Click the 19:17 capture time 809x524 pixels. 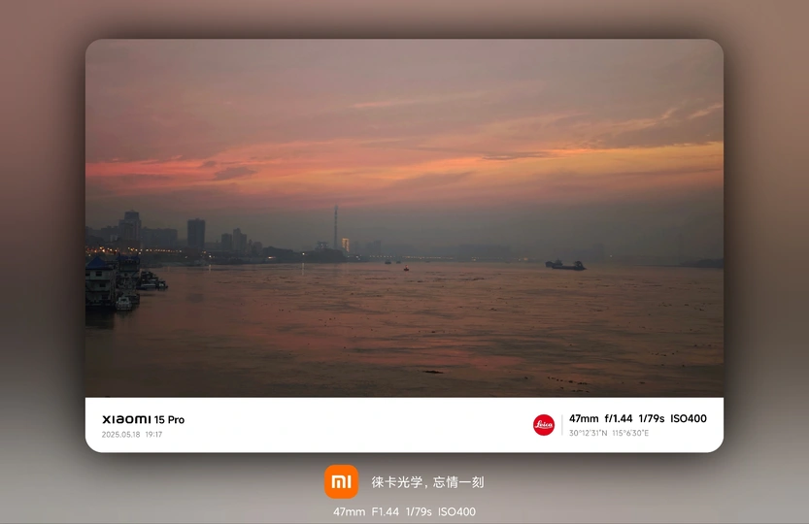[x=153, y=435]
